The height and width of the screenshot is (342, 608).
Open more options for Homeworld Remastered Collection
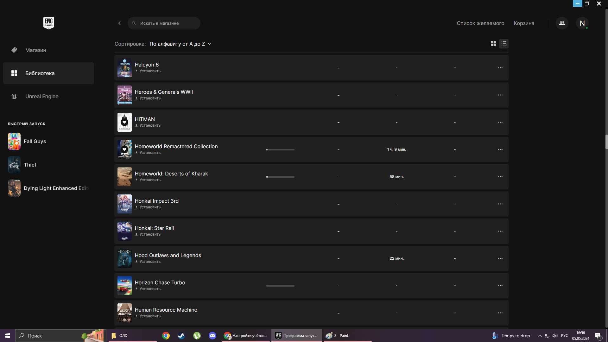(x=500, y=149)
